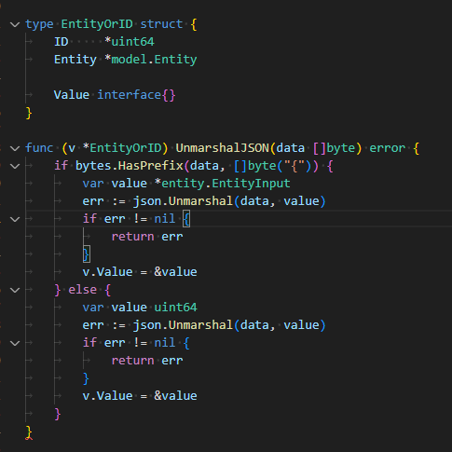This screenshot has width=452, height=452.
Task: Click the 'EntityOrID' type name in struct declaration
Action: click(x=97, y=24)
